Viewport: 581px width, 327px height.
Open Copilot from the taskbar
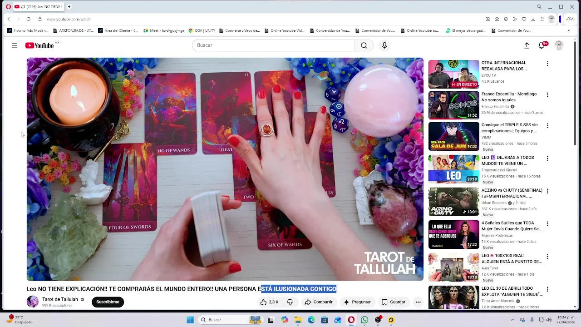click(x=285, y=320)
